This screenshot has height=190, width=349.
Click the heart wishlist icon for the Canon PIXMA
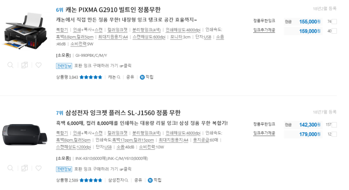38,65
